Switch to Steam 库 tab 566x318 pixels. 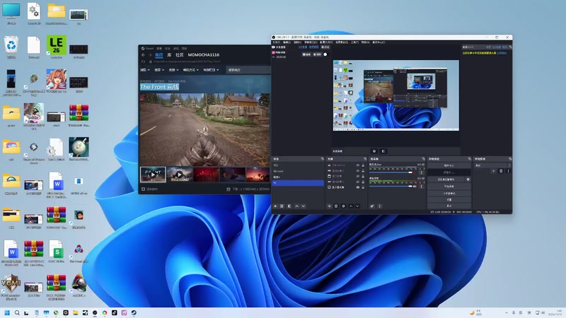(x=170, y=54)
